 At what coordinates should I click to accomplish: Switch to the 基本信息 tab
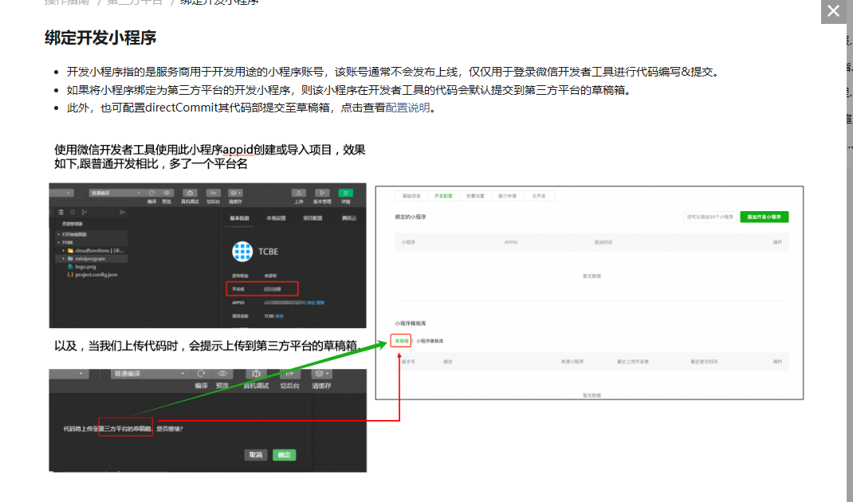tap(239, 218)
